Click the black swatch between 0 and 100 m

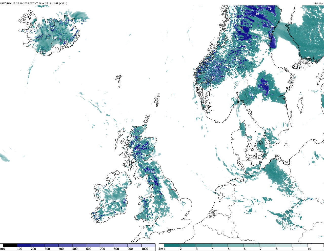coord(10,245)
